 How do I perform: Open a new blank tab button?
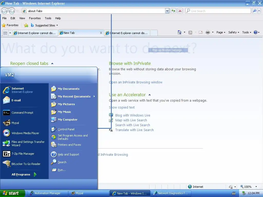click(x=154, y=33)
